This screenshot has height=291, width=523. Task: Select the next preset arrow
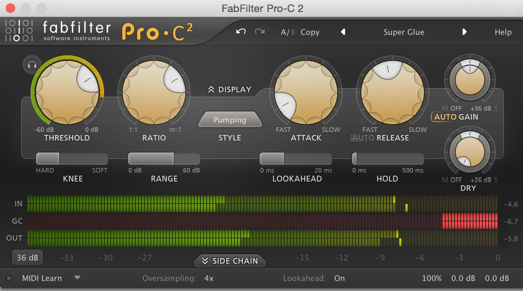pyautogui.click(x=465, y=32)
